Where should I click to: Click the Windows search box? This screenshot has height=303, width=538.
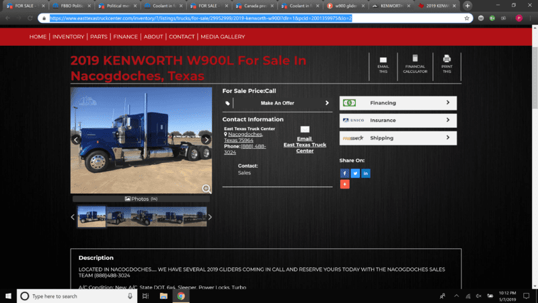[77, 296]
